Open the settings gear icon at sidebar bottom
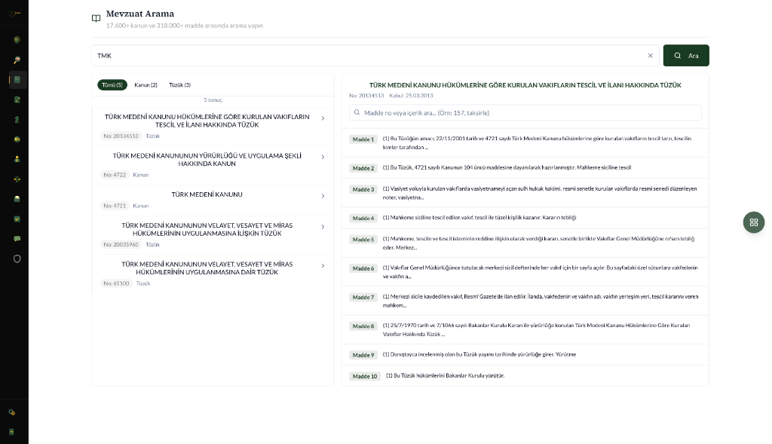Screen dimensions: 772x444 (x=11, y=412)
